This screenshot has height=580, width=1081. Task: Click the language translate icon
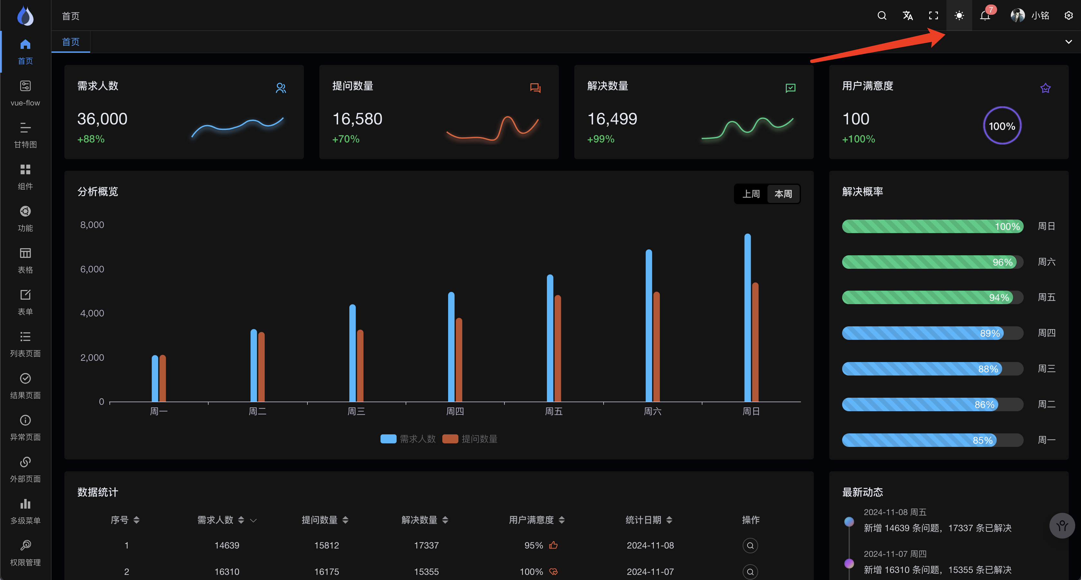pos(908,16)
